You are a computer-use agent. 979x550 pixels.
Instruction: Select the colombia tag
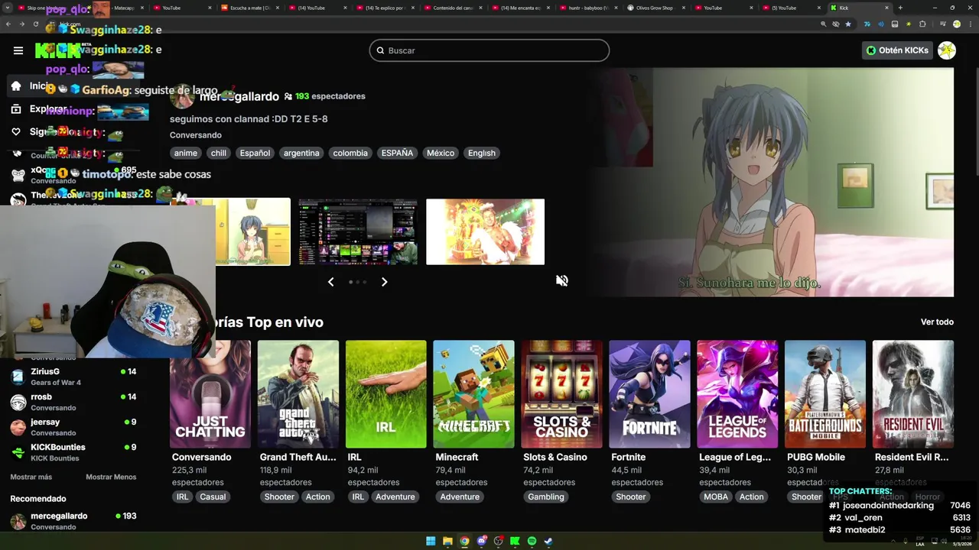350,153
